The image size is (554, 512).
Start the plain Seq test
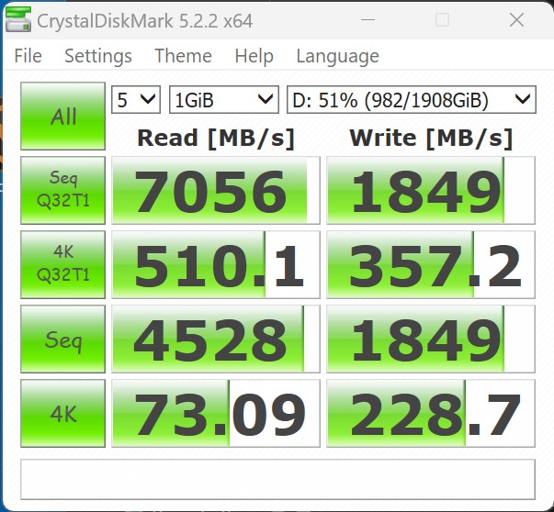click(62, 339)
